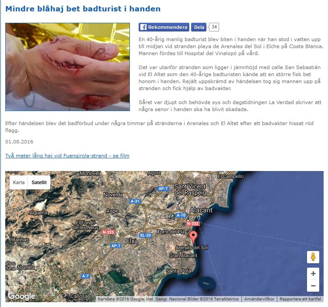The height and width of the screenshot is (307, 328).
Task: Click the N-332 road marker on map
Action: (x=193, y=223)
